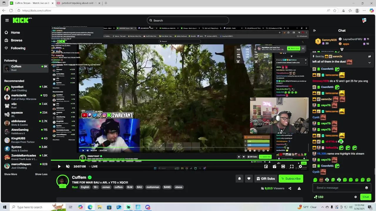Open recommended channel kyootbot
The height and width of the screenshot is (211, 376).
click(26, 89)
